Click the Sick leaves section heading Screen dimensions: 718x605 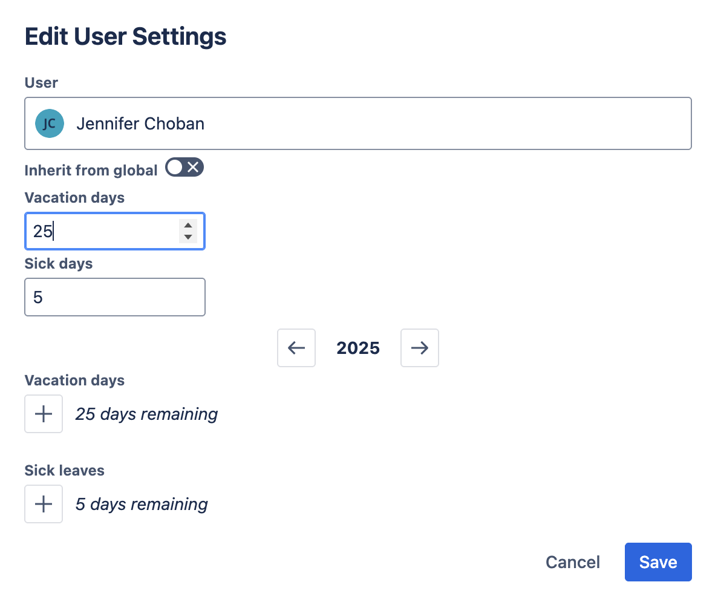click(64, 471)
